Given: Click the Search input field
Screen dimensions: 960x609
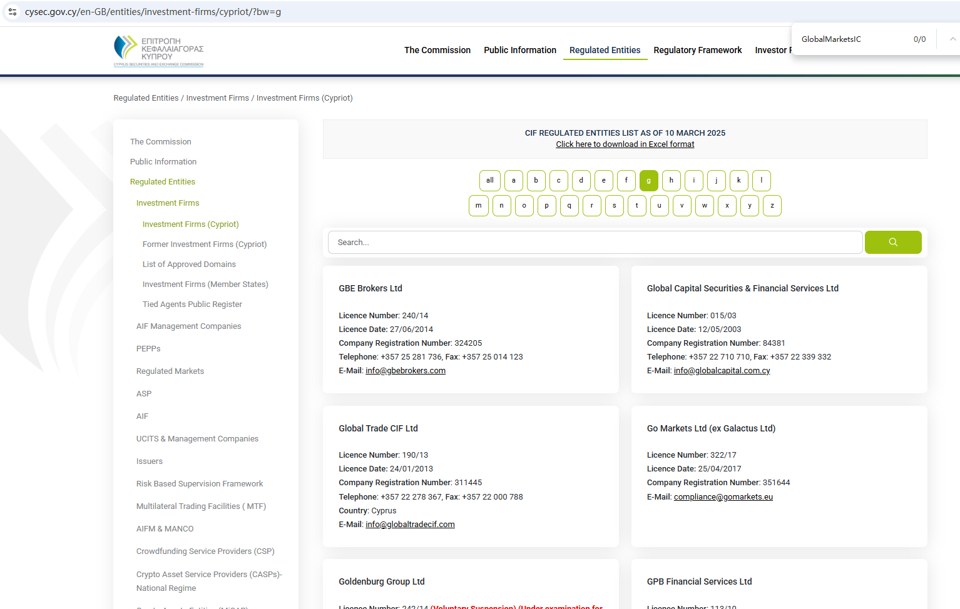Looking at the screenshot, I should pos(595,243).
